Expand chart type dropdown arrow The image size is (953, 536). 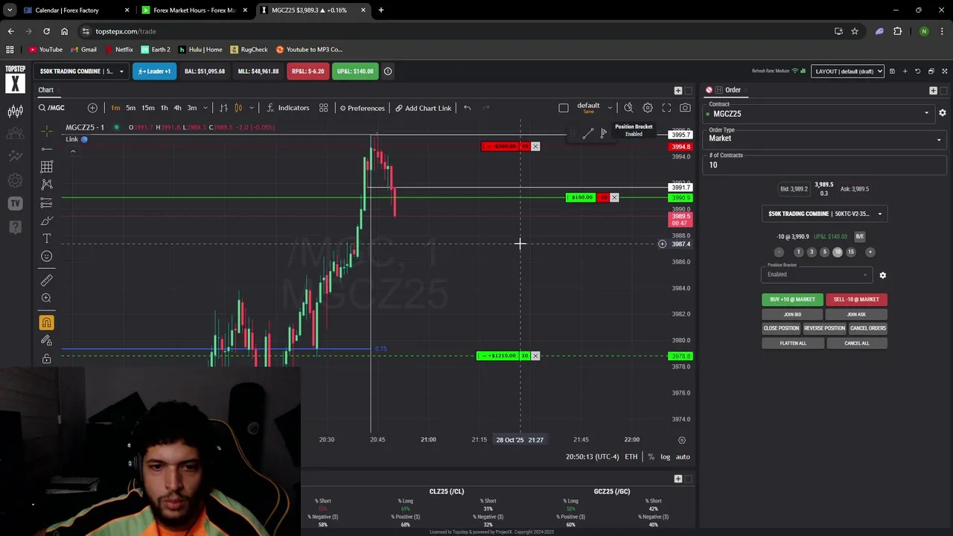(x=252, y=108)
